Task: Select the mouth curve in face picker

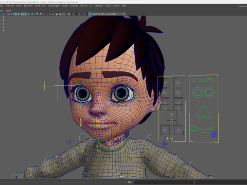Action: point(204,129)
